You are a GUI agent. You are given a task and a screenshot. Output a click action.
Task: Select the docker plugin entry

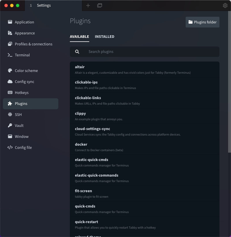[x=144, y=147]
